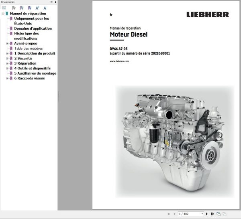The image size is (241, 219).
Task: Open Historique des modifications bookmark
Action: point(27,36)
